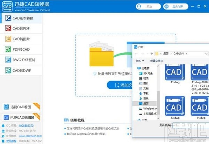Viewport: 209px width, 144px height.
Task: Launch 迅捷CAD编辑器 from the sidebar
Action: [x=21, y=117]
